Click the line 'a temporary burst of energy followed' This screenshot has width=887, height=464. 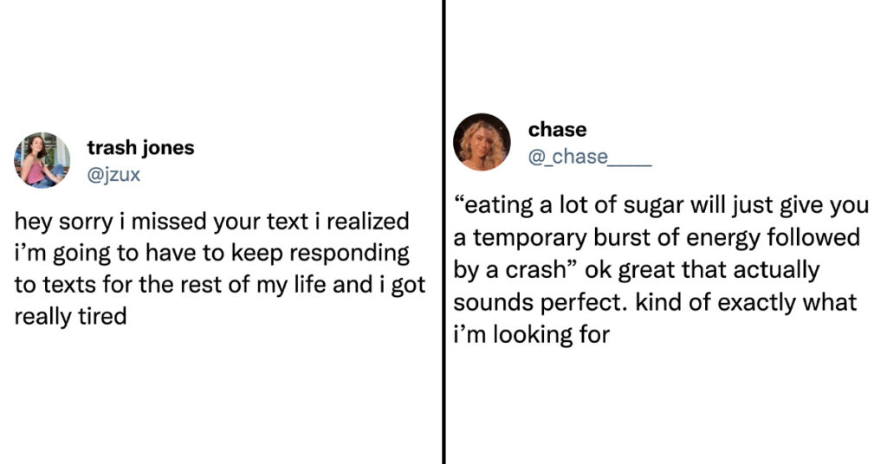coord(657,237)
